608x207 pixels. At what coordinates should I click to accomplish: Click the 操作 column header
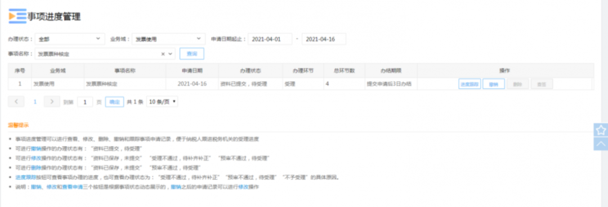pyautogui.click(x=504, y=71)
